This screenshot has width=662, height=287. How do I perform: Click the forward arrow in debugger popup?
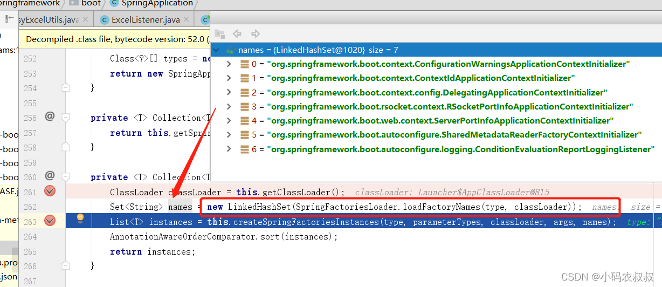pos(256,33)
